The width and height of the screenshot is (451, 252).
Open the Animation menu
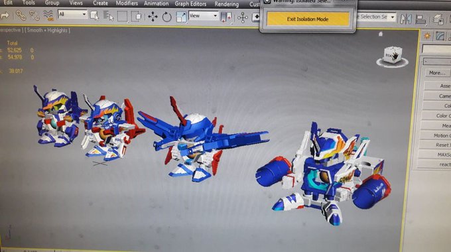point(156,3)
